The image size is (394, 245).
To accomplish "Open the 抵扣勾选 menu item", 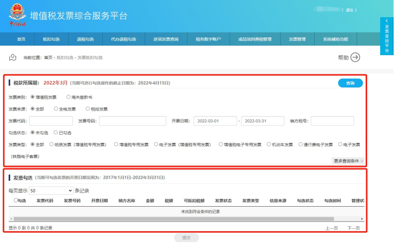I will [51, 39].
